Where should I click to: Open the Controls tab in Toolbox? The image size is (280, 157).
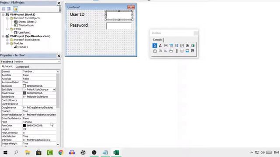point(157,40)
